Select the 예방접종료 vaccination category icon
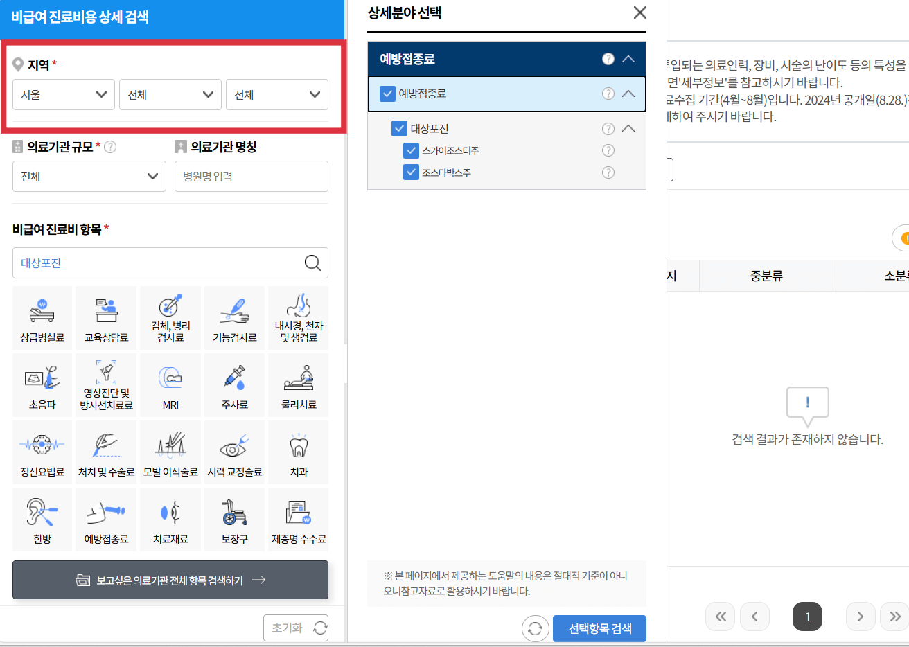The height and width of the screenshot is (647, 909). coord(105,520)
